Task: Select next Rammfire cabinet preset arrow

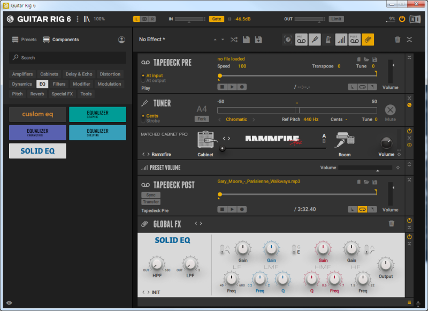Action: point(149,154)
